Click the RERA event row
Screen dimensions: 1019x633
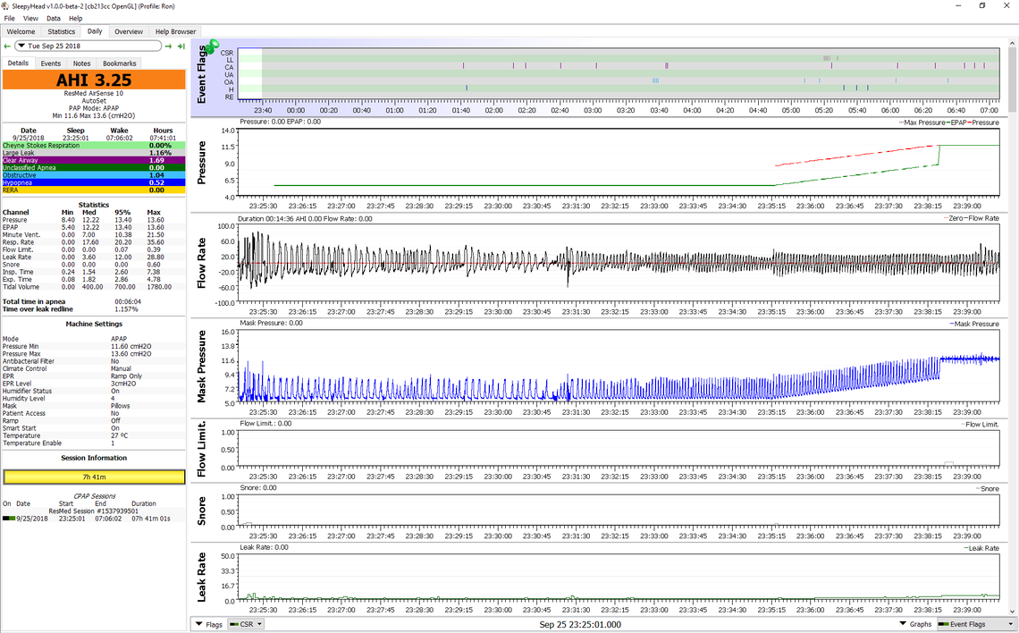pyautogui.click(x=94, y=190)
